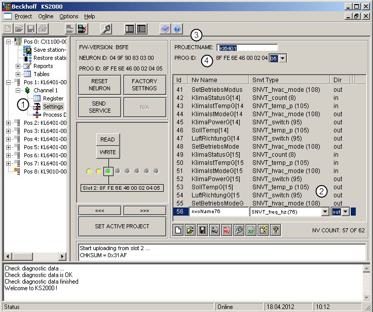Click the PROJECTNAME input field
The height and width of the screenshot is (312, 373).
247,47
